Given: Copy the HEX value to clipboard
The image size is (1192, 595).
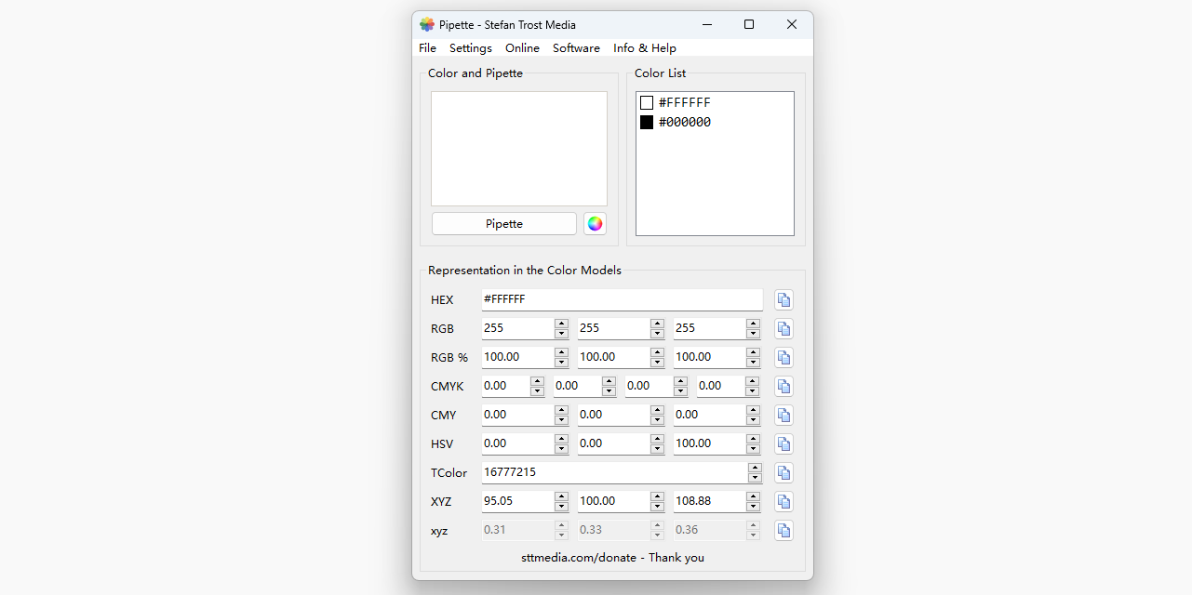Looking at the screenshot, I should click(x=784, y=299).
